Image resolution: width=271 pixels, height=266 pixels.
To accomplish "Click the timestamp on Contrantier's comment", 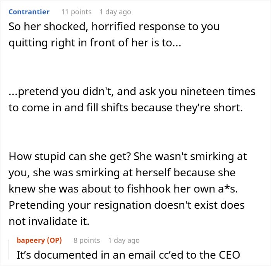I will [115, 12].
